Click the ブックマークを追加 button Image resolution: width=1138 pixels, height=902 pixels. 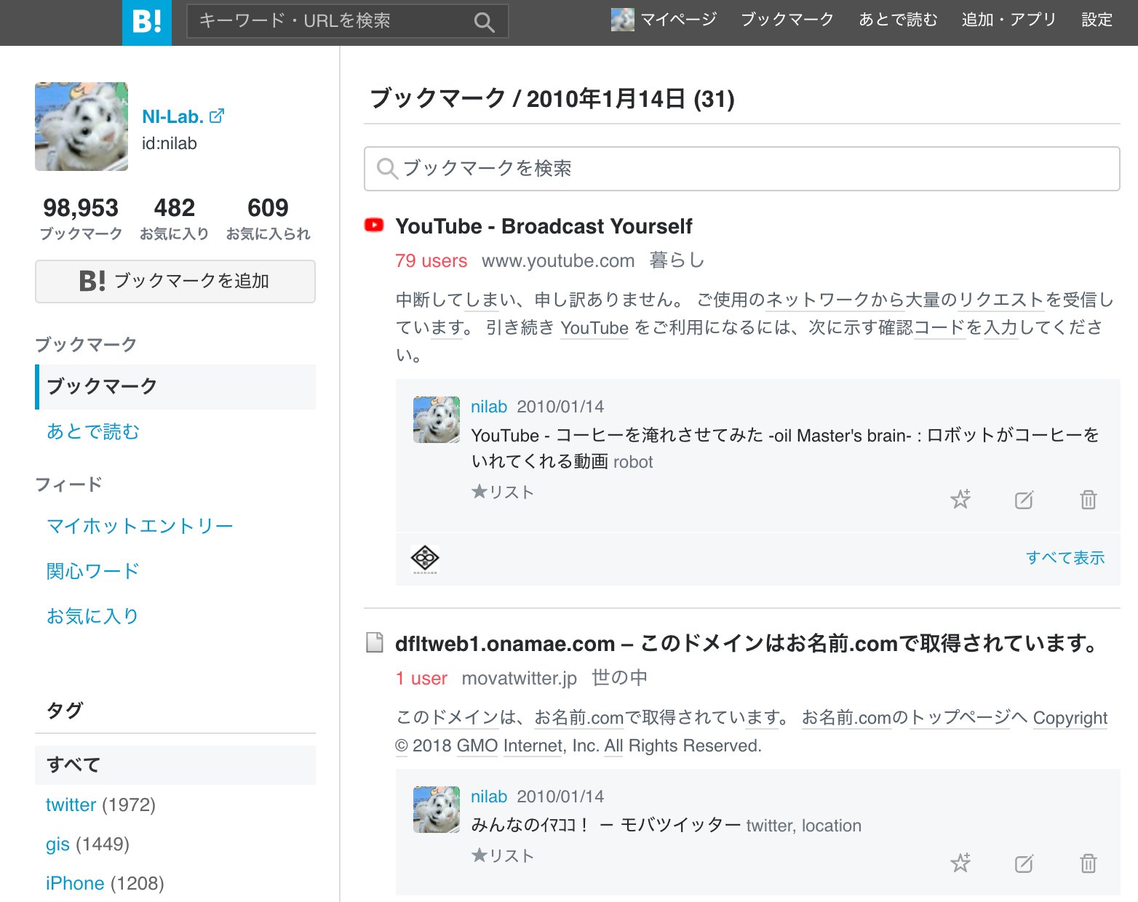pos(175,281)
